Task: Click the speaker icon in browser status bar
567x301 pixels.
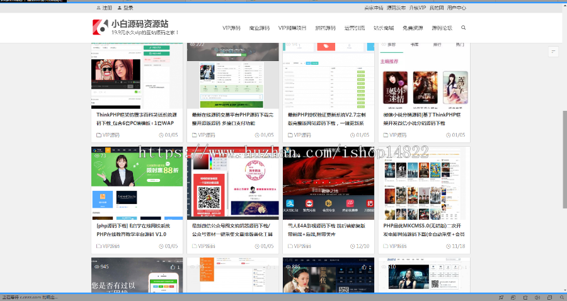Action: 537,297
